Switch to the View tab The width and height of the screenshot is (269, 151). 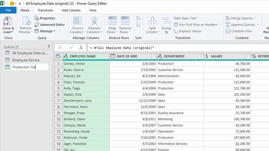[x=92, y=10]
